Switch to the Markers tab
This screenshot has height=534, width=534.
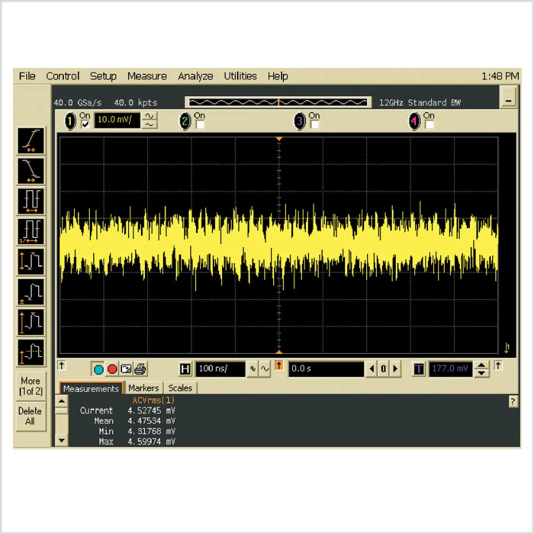coord(143,388)
